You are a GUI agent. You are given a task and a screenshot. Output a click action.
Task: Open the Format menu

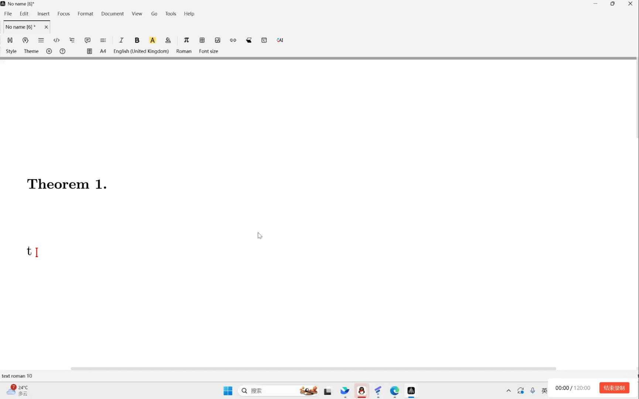pos(85,13)
